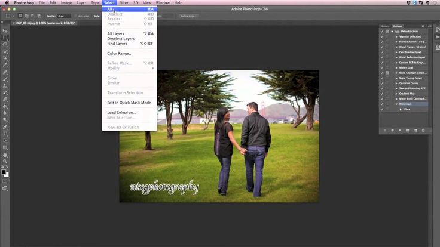
Task: Toggle checkmark for Cast Shadow (type) action
Action: pos(382,52)
